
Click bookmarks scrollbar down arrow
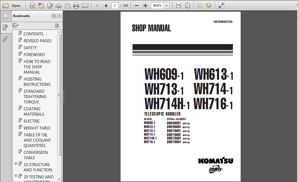pyautogui.click(x=59, y=179)
